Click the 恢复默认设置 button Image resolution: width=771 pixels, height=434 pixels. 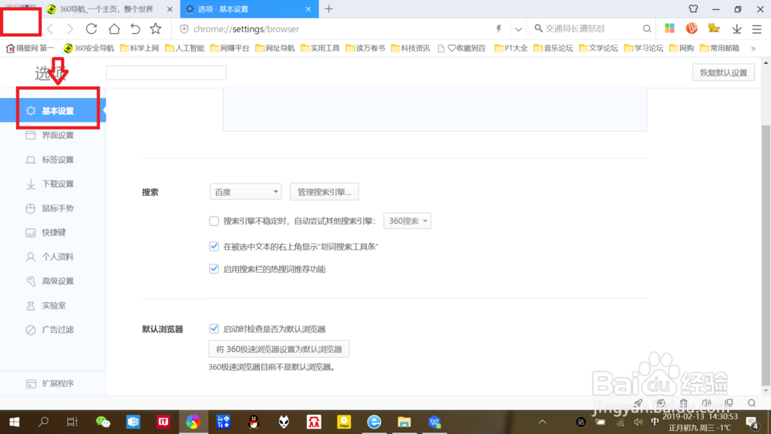[x=723, y=72]
